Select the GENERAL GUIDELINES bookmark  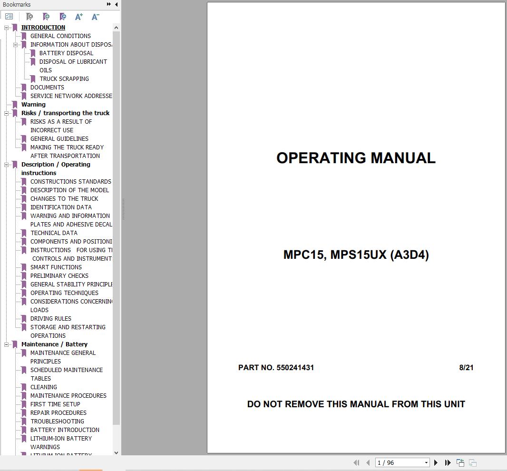[59, 139]
